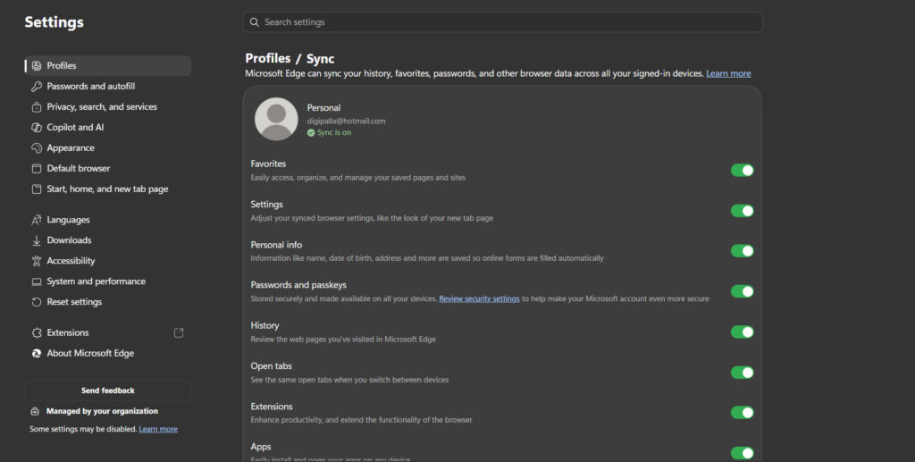Viewport: 915px width, 462px height.
Task: Toggle Extensions sync off
Action: pos(742,413)
